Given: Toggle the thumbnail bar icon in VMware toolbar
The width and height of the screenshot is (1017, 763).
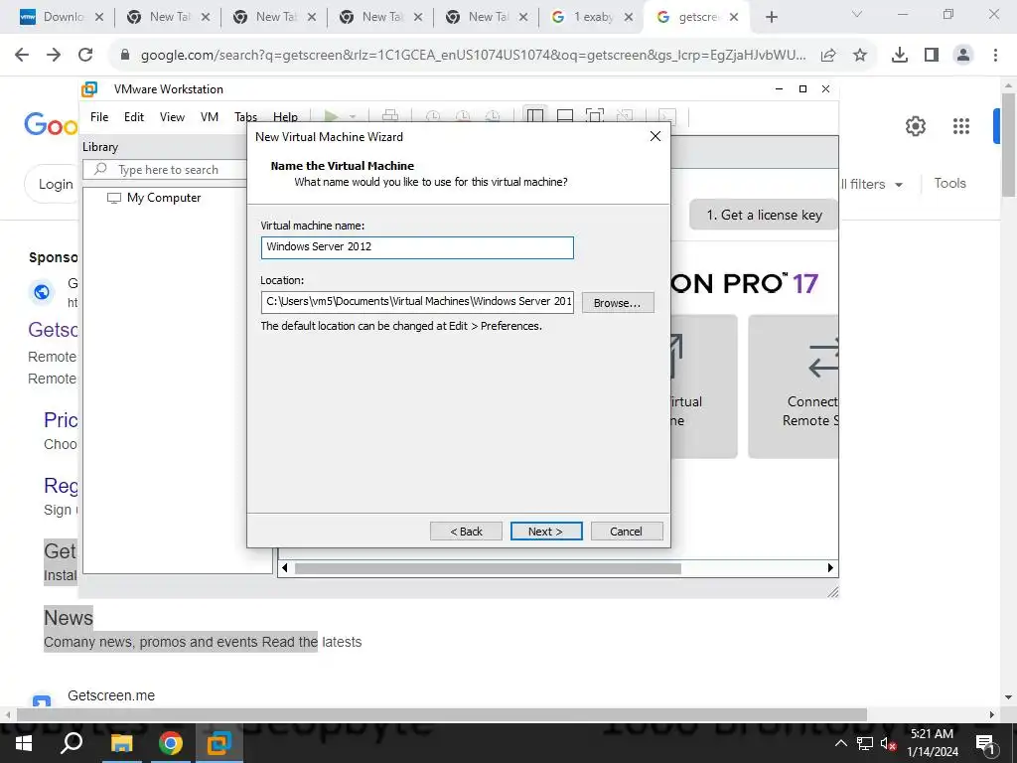Looking at the screenshot, I should pyautogui.click(x=565, y=116).
